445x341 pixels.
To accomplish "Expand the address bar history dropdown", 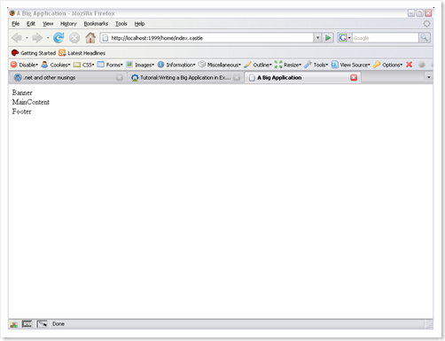I will [x=317, y=38].
